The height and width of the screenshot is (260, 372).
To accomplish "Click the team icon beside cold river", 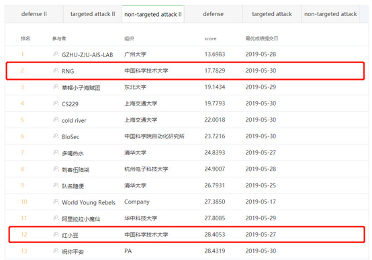I will tap(56, 120).
